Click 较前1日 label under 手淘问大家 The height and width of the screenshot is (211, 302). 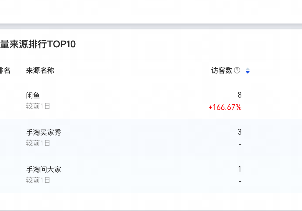pos(38,180)
